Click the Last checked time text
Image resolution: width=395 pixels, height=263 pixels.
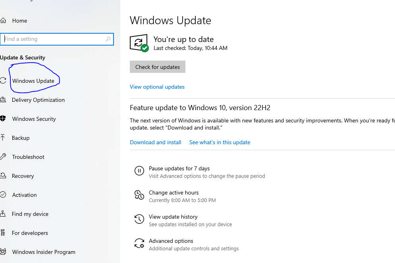[191, 48]
